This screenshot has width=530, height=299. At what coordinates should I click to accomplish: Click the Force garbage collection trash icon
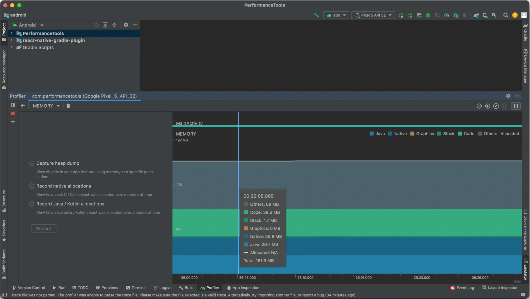(x=68, y=106)
